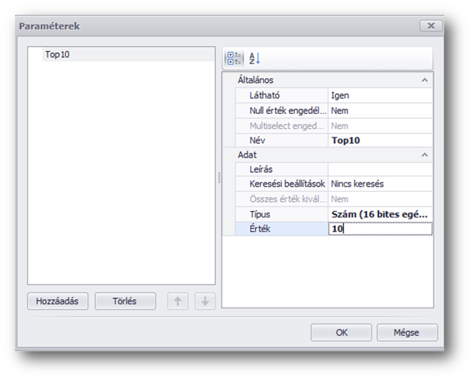Click the empty Leírás value field

tap(380, 169)
